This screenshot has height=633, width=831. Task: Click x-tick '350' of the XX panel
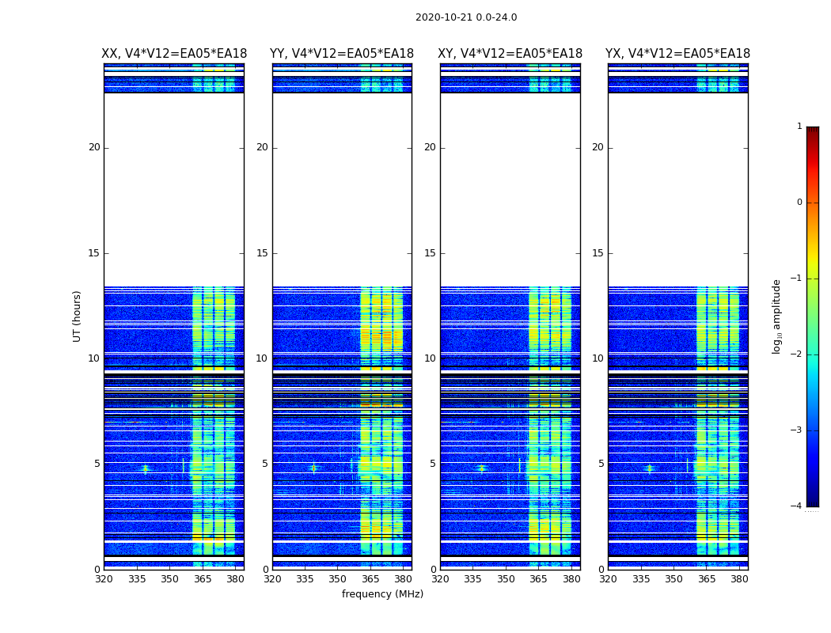(169, 579)
